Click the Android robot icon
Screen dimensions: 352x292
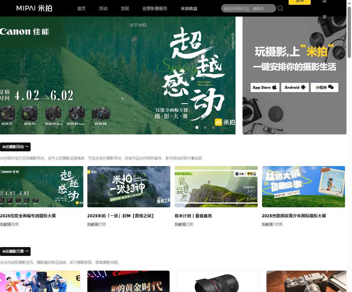coord(302,87)
